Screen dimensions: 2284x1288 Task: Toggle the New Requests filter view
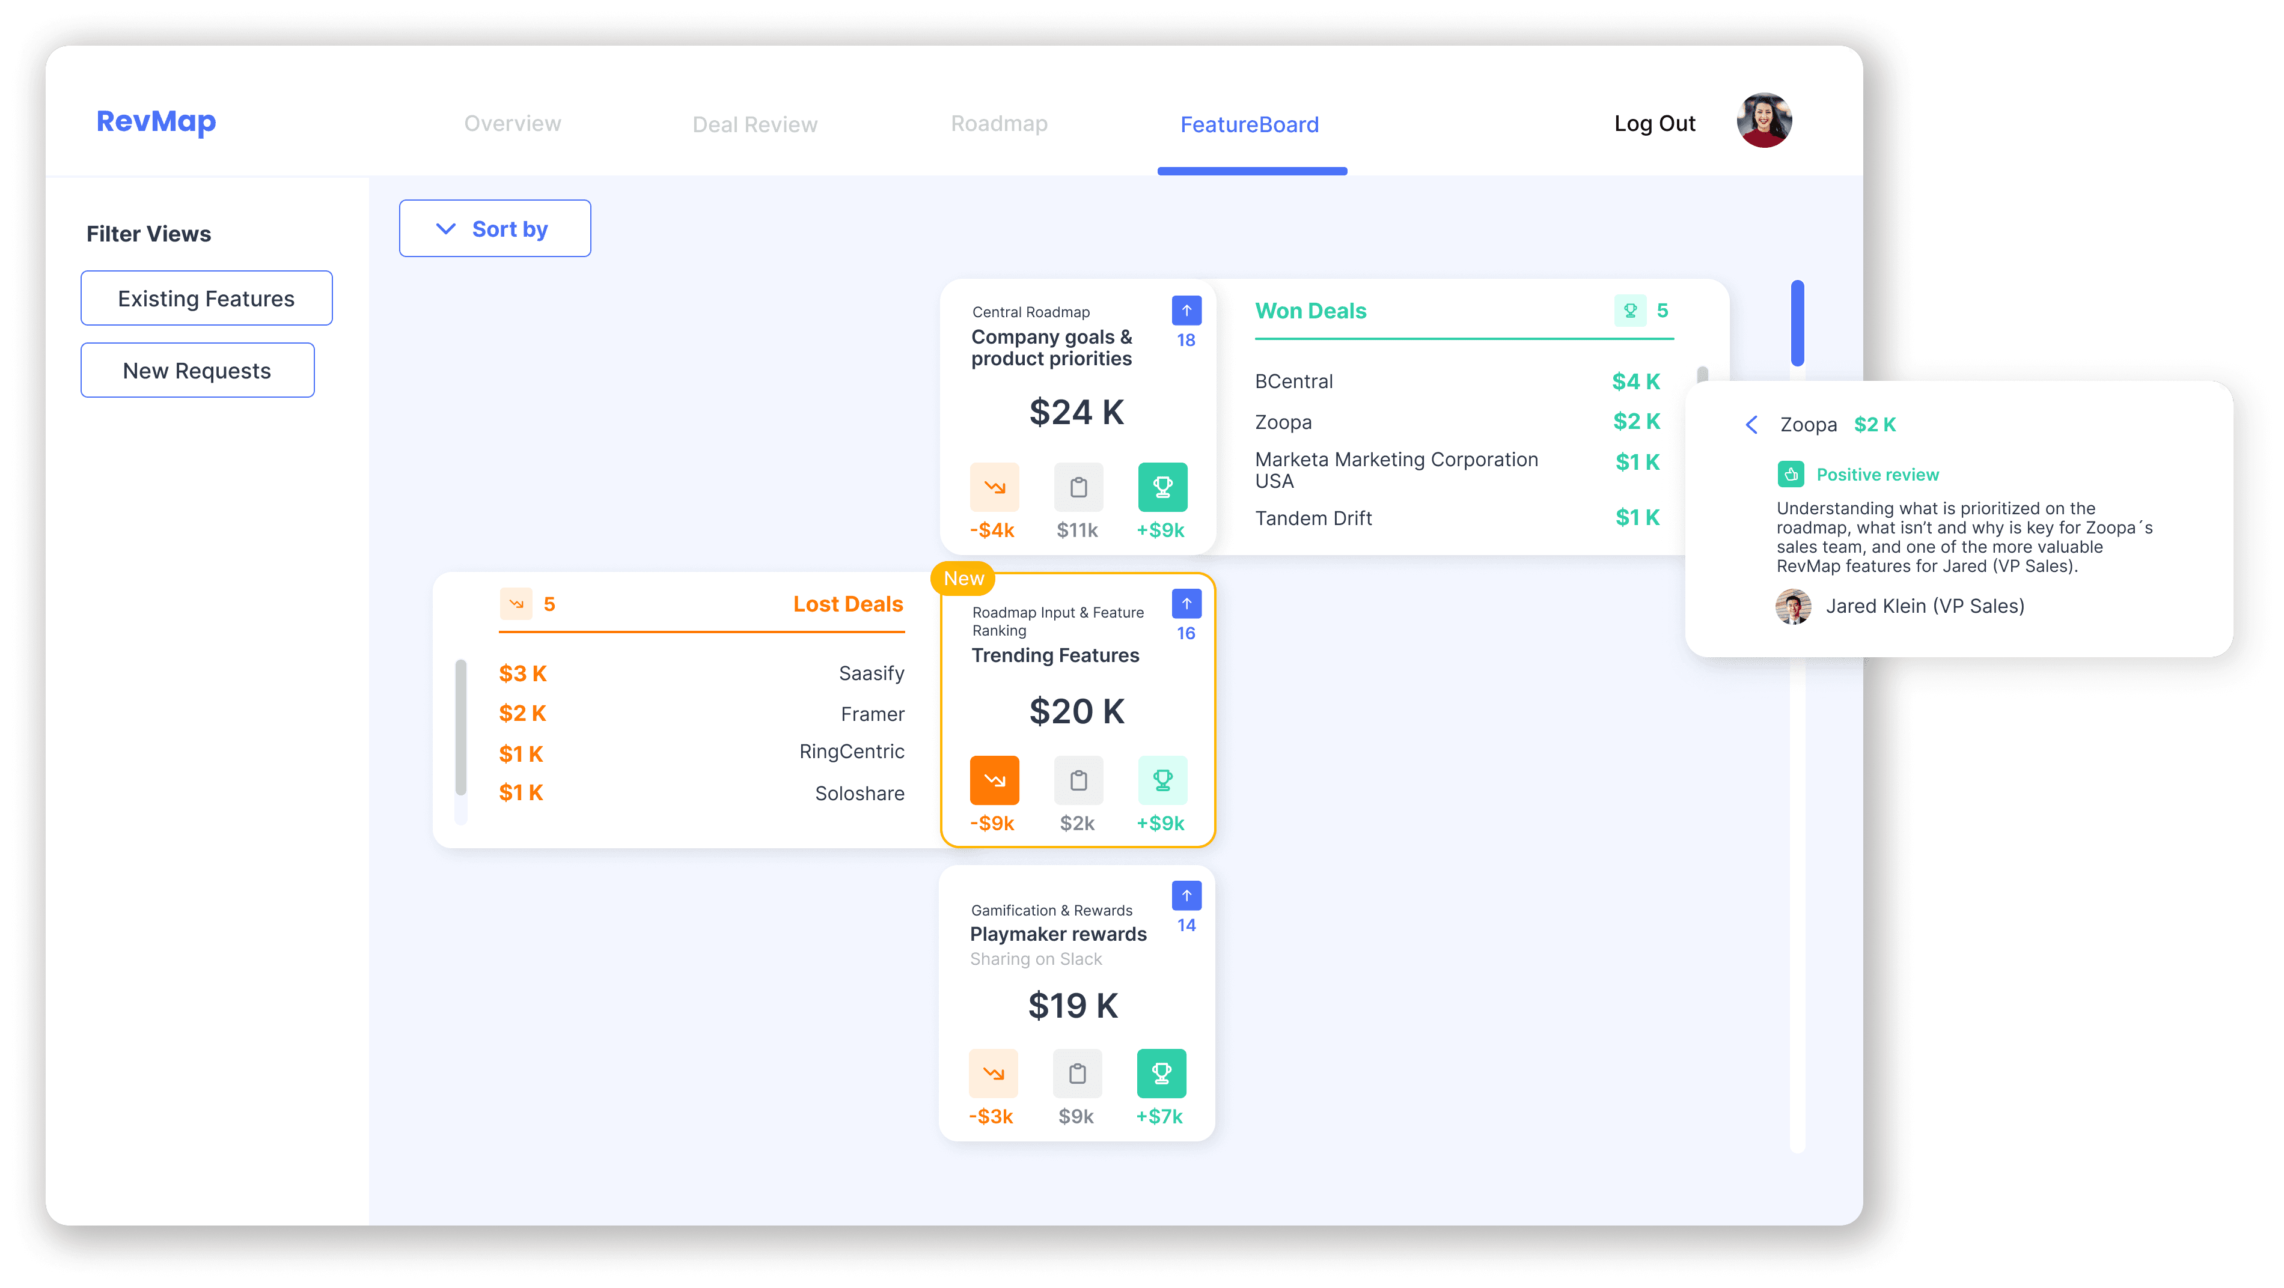197,371
